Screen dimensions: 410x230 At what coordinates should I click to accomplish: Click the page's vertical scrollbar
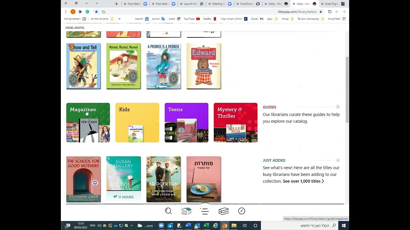(x=347, y=89)
